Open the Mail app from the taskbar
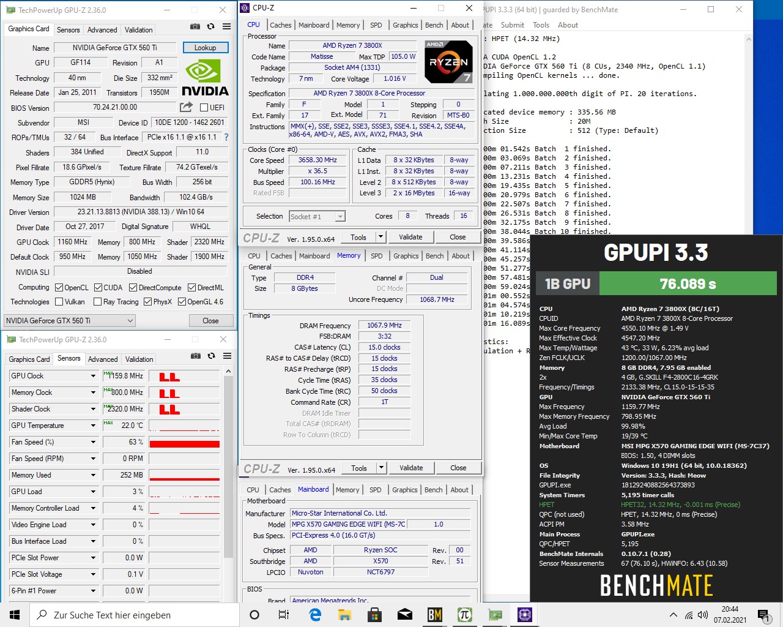The height and width of the screenshot is (627, 783). click(405, 615)
